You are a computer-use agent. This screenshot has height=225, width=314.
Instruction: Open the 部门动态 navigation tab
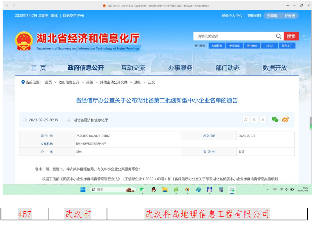pyautogui.click(x=228, y=68)
